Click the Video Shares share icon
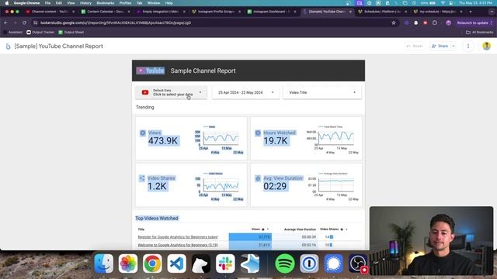The image size is (497, 279). tap(142, 178)
